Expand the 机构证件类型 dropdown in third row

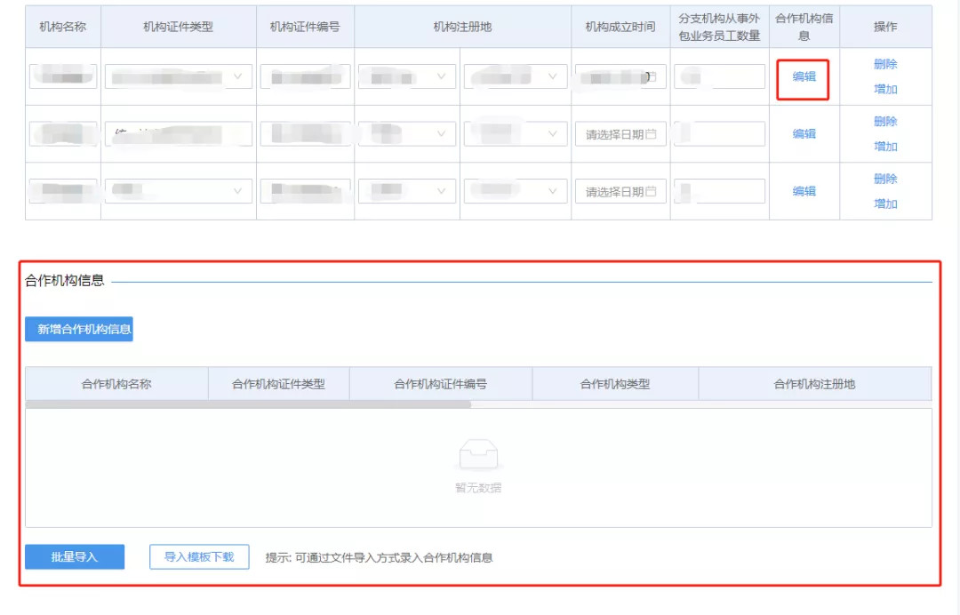tap(236, 190)
